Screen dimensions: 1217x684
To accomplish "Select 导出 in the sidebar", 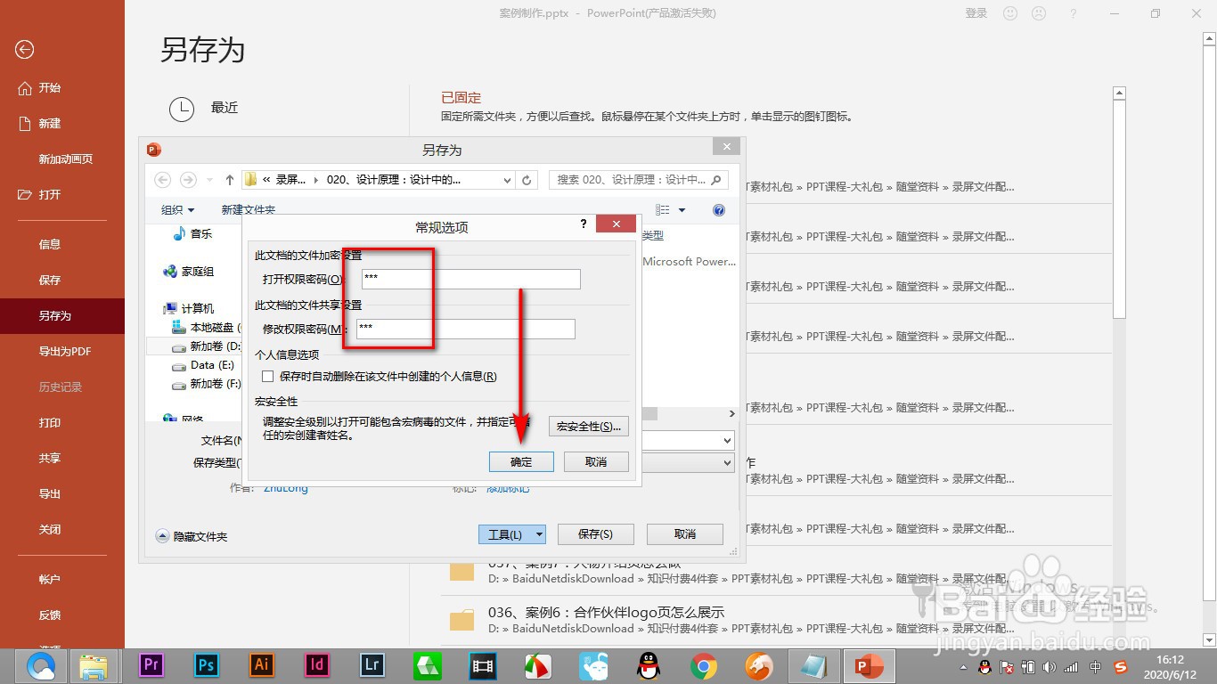I will point(50,494).
